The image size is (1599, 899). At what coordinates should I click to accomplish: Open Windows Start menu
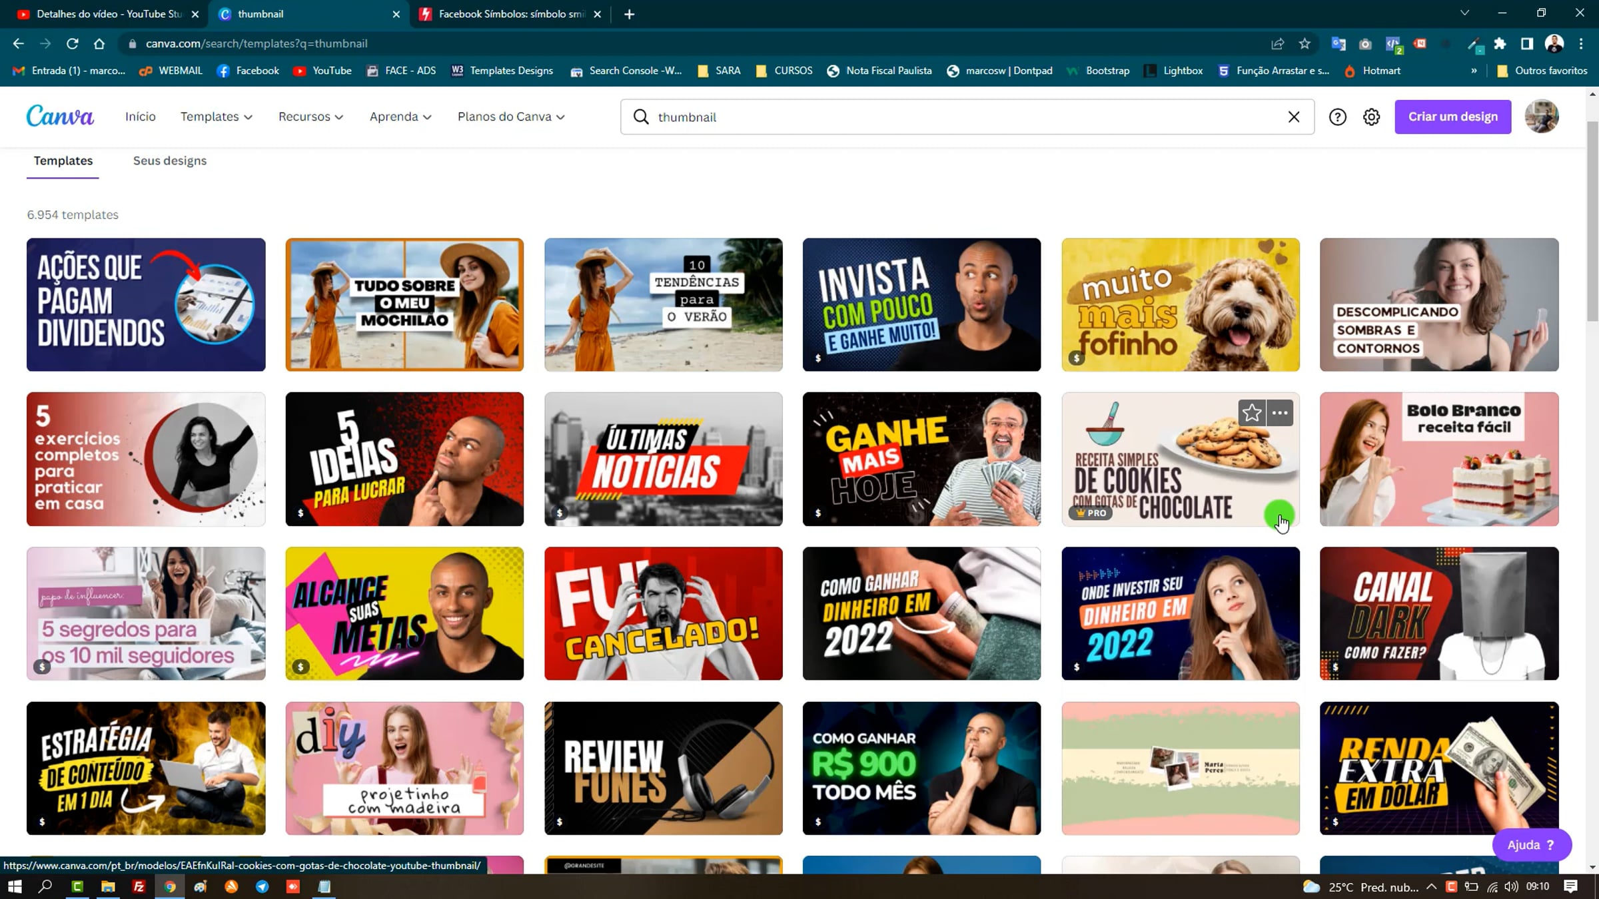coord(15,886)
